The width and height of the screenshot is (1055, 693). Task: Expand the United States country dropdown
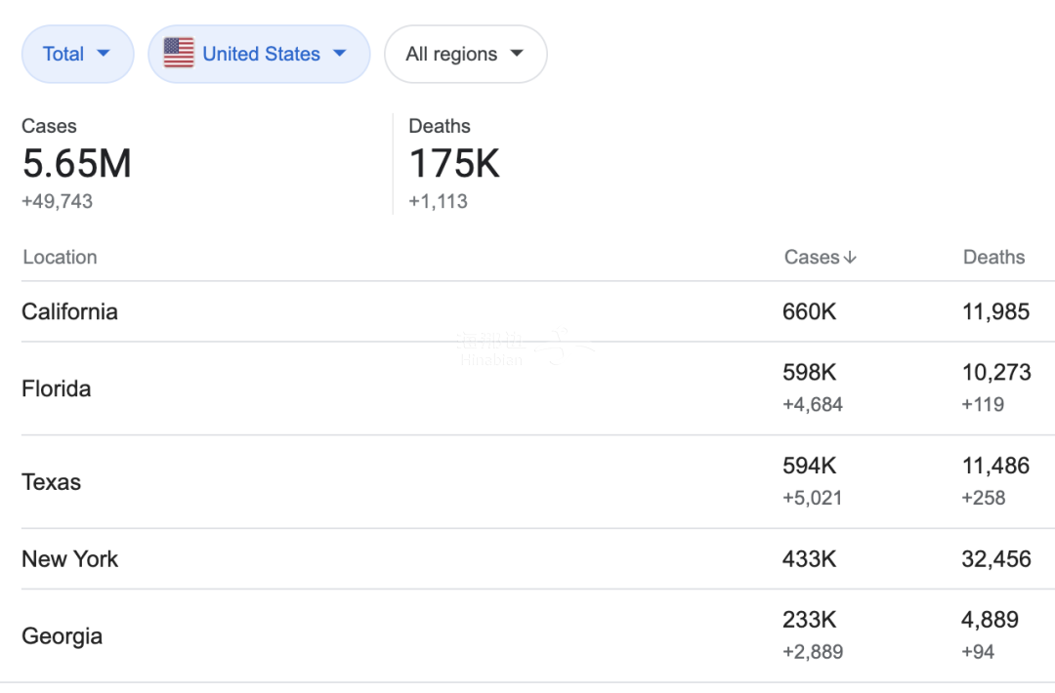coord(260,54)
